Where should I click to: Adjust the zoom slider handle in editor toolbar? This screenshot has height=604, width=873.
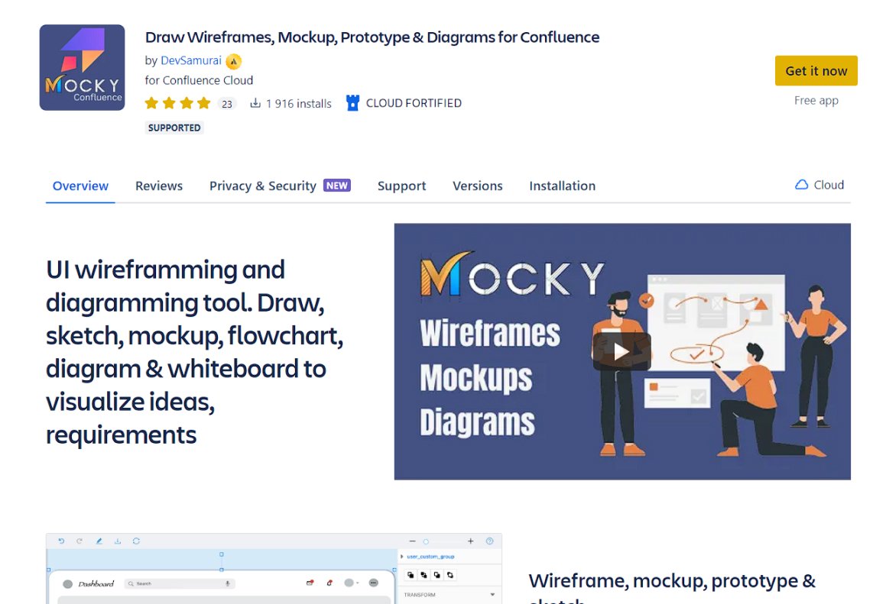pyautogui.click(x=426, y=541)
